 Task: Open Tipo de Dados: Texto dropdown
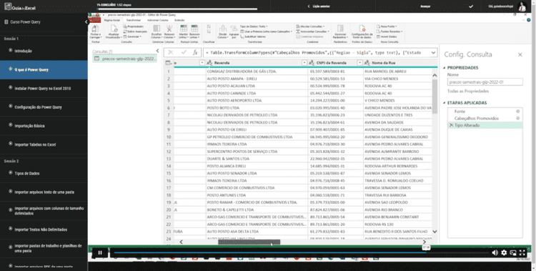(254, 26)
